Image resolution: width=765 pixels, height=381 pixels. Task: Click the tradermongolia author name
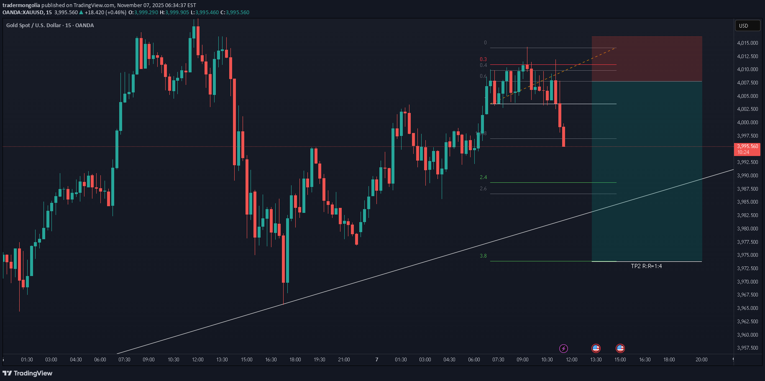(21, 5)
